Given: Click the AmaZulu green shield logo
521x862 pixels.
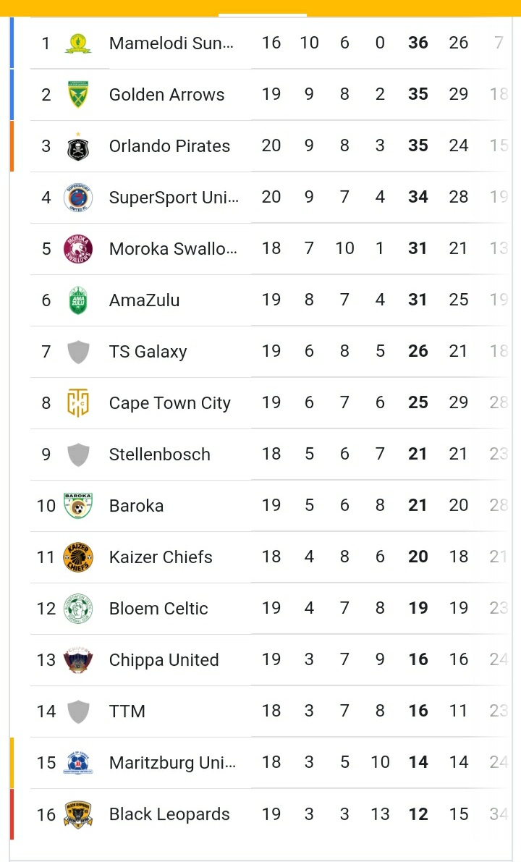Looking at the screenshot, I should point(78,300).
